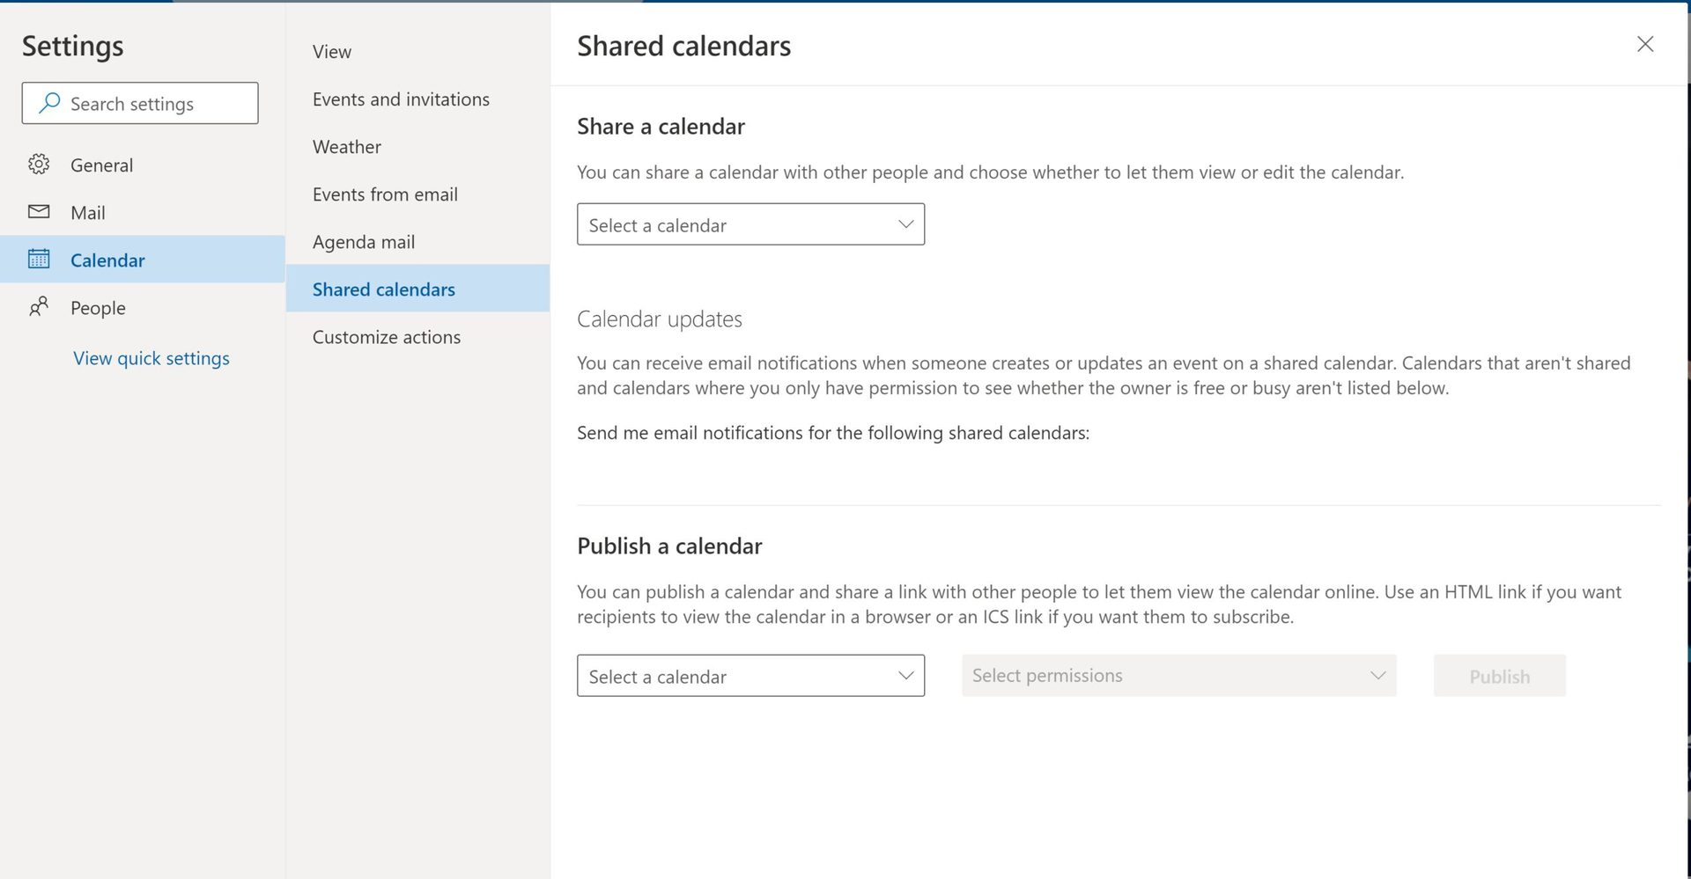Open Customize actions settings
1691x879 pixels.
tap(387, 337)
